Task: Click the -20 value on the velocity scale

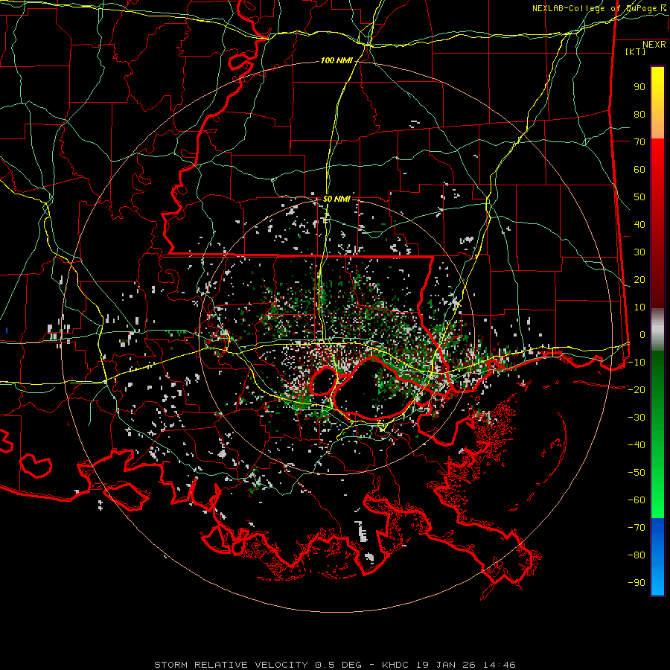Action: tap(636, 390)
